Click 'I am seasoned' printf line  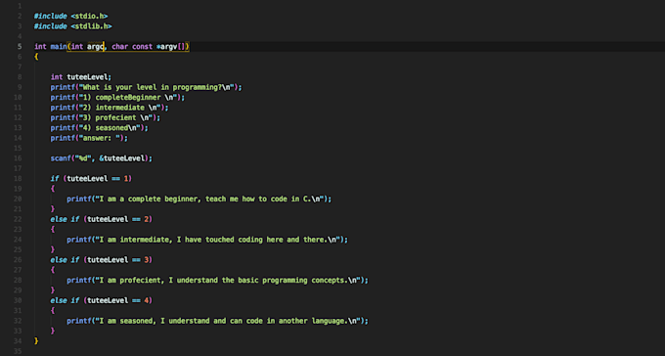(x=217, y=321)
